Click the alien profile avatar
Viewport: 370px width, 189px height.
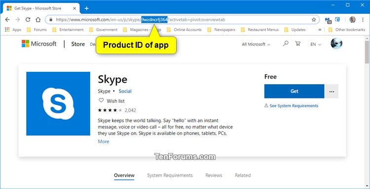pos(336,43)
